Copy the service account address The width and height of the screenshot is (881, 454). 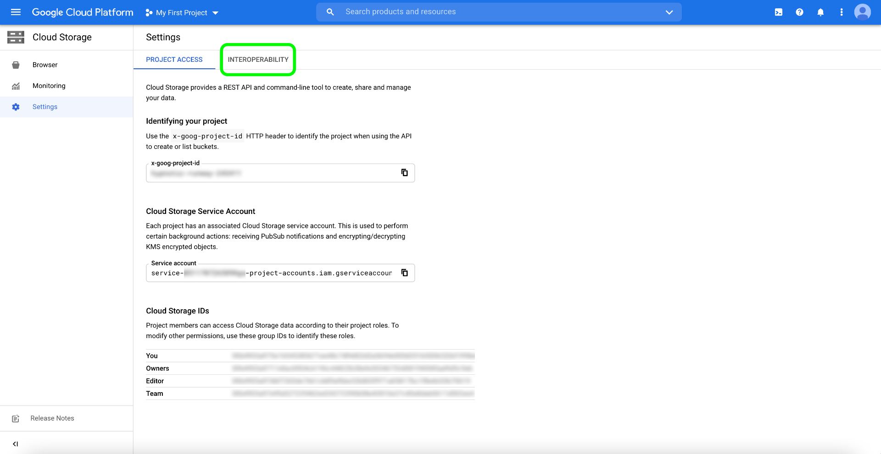click(x=404, y=273)
